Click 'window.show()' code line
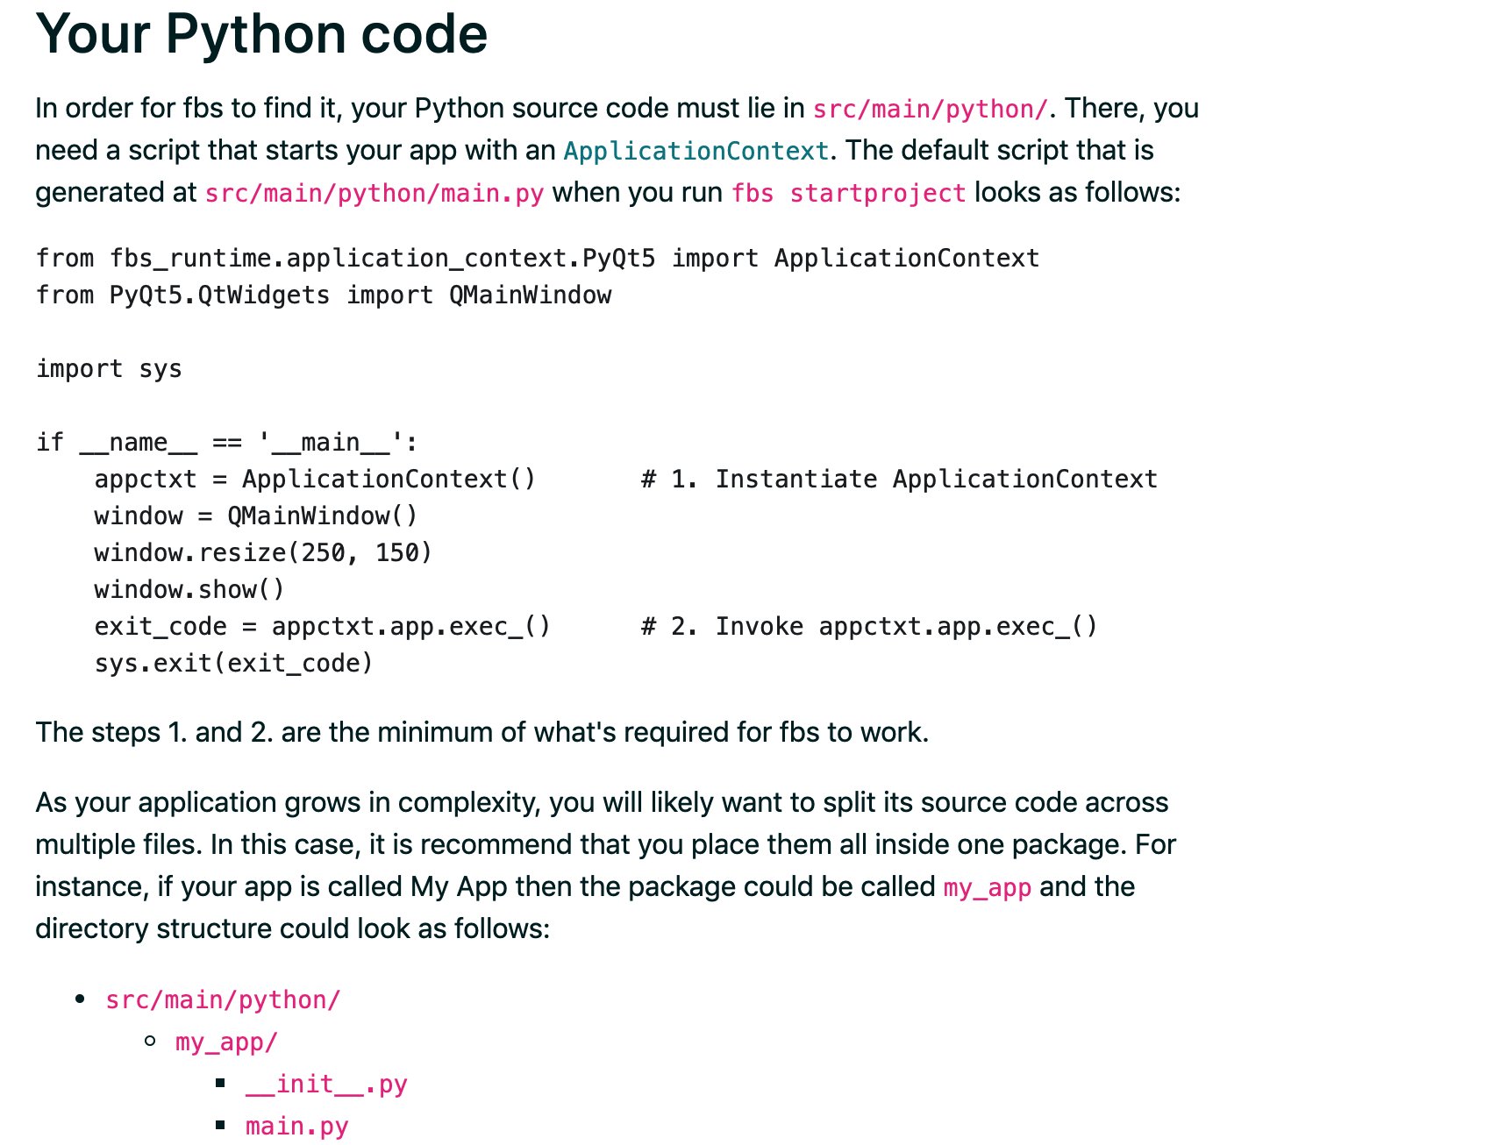Image resolution: width=1491 pixels, height=1145 pixels. pos(189,589)
